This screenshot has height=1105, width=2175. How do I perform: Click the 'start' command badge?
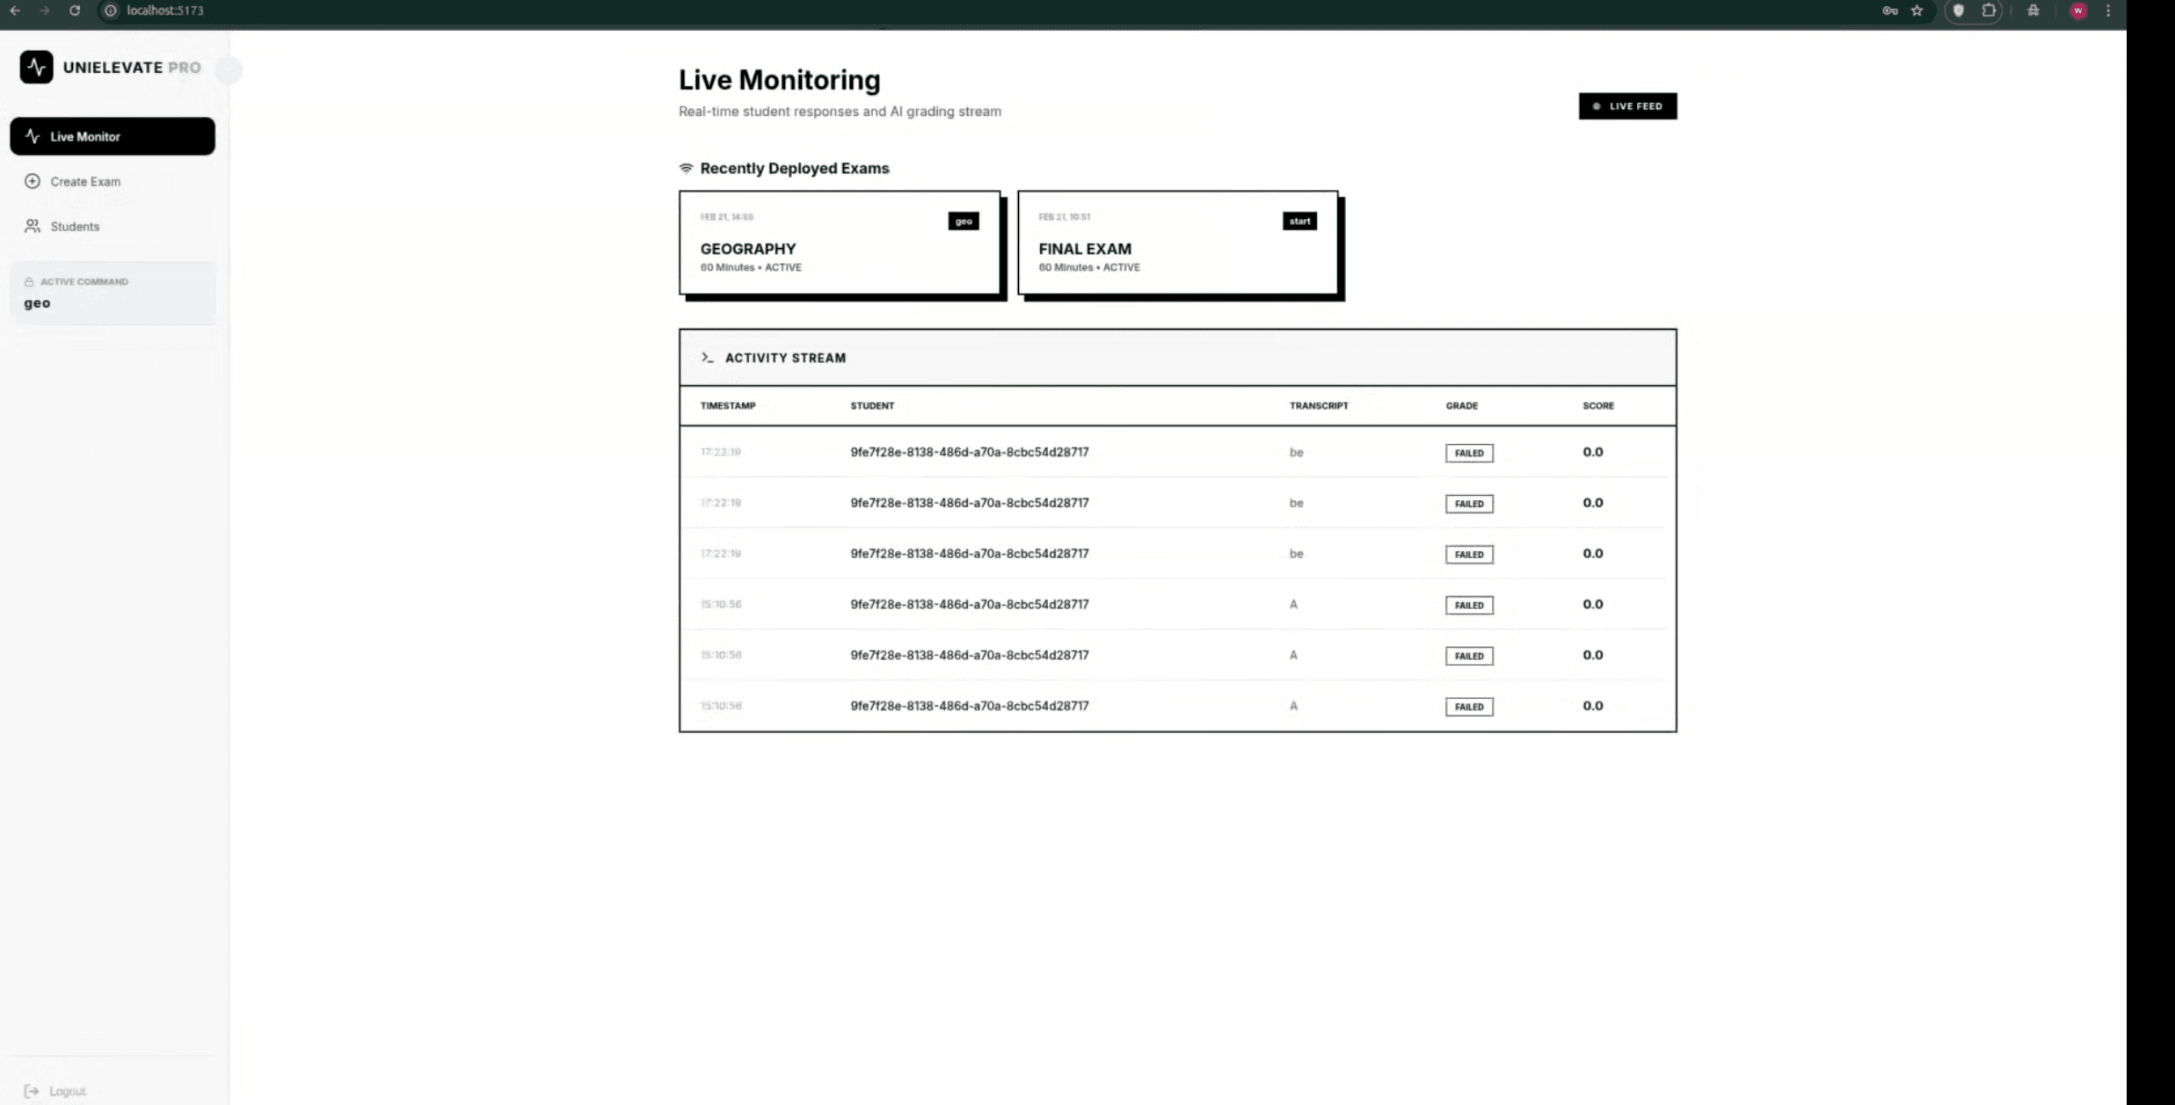[1298, 221]
